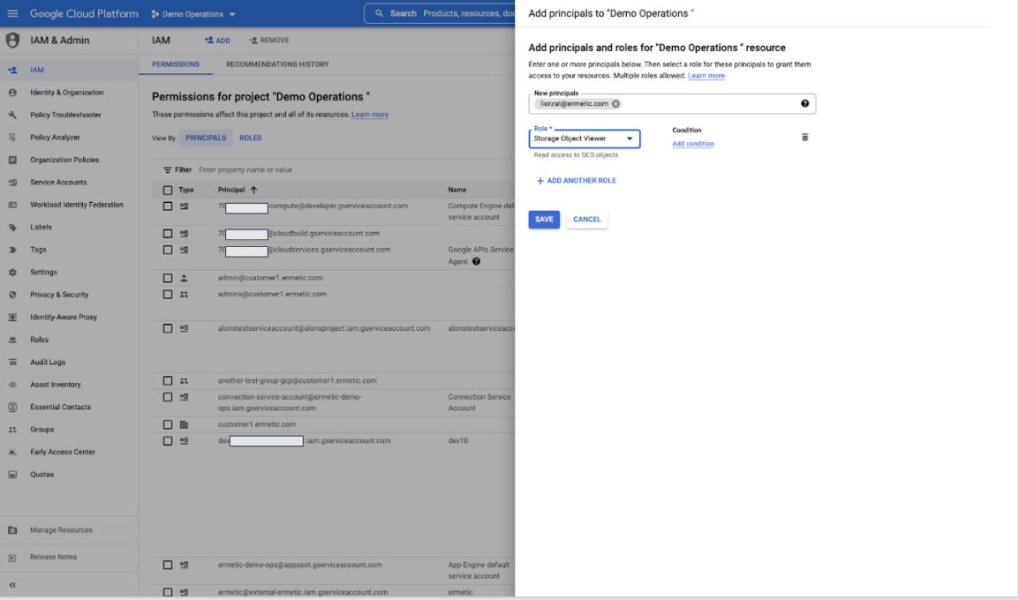1019x600 pixels.
Task: Open Asset Inventory from the sidebar
Action: tap(55, 385)
